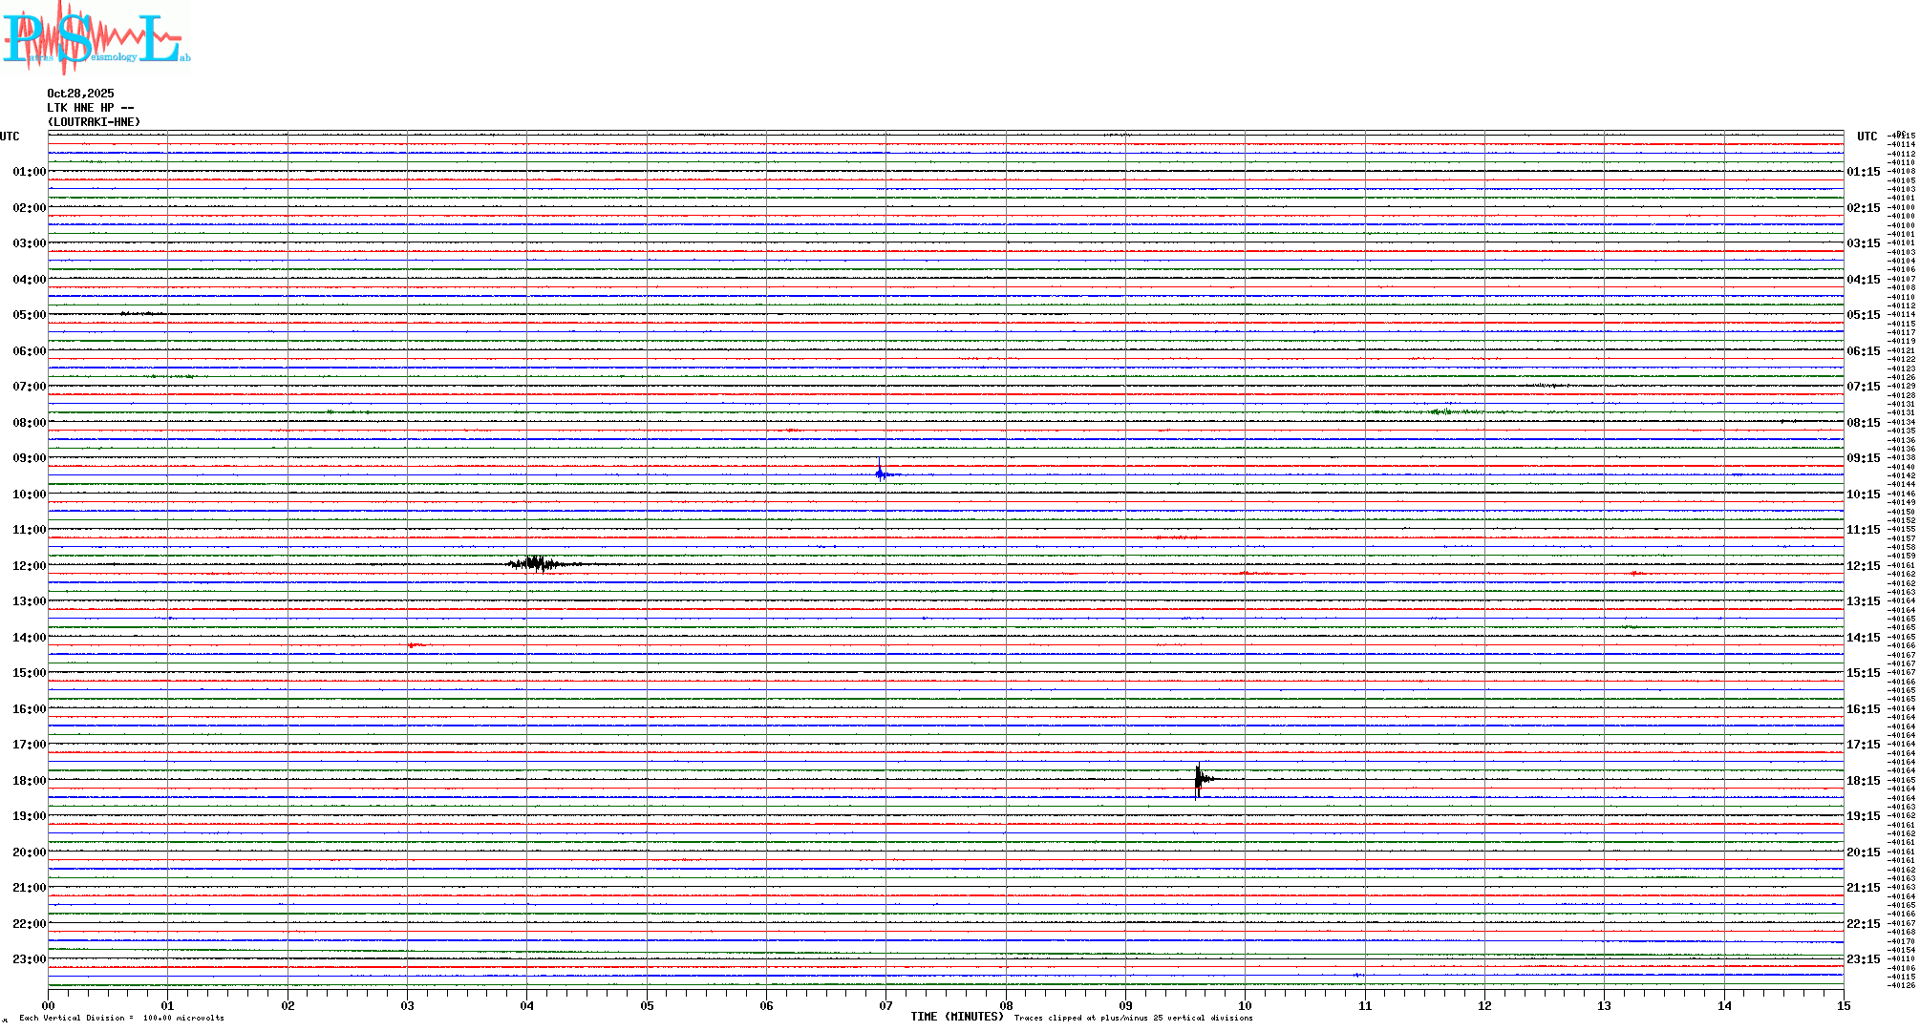Image resolution: width=1920 pixels, height=1031 pixels.
Task: Click the 12:00 hour label on the left
Action: coord(29,566)
